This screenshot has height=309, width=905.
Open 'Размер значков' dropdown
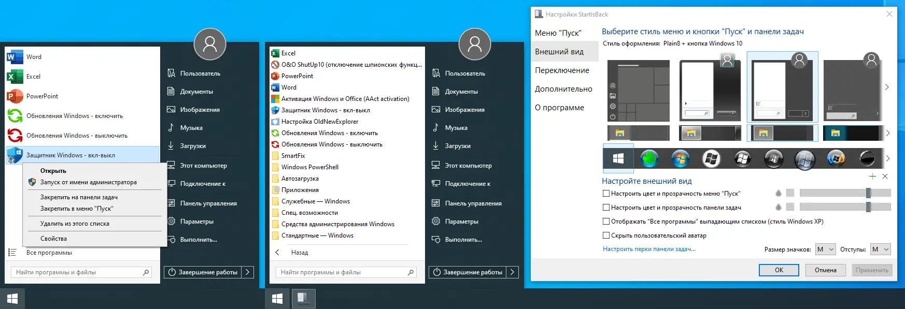coord(825,249)
